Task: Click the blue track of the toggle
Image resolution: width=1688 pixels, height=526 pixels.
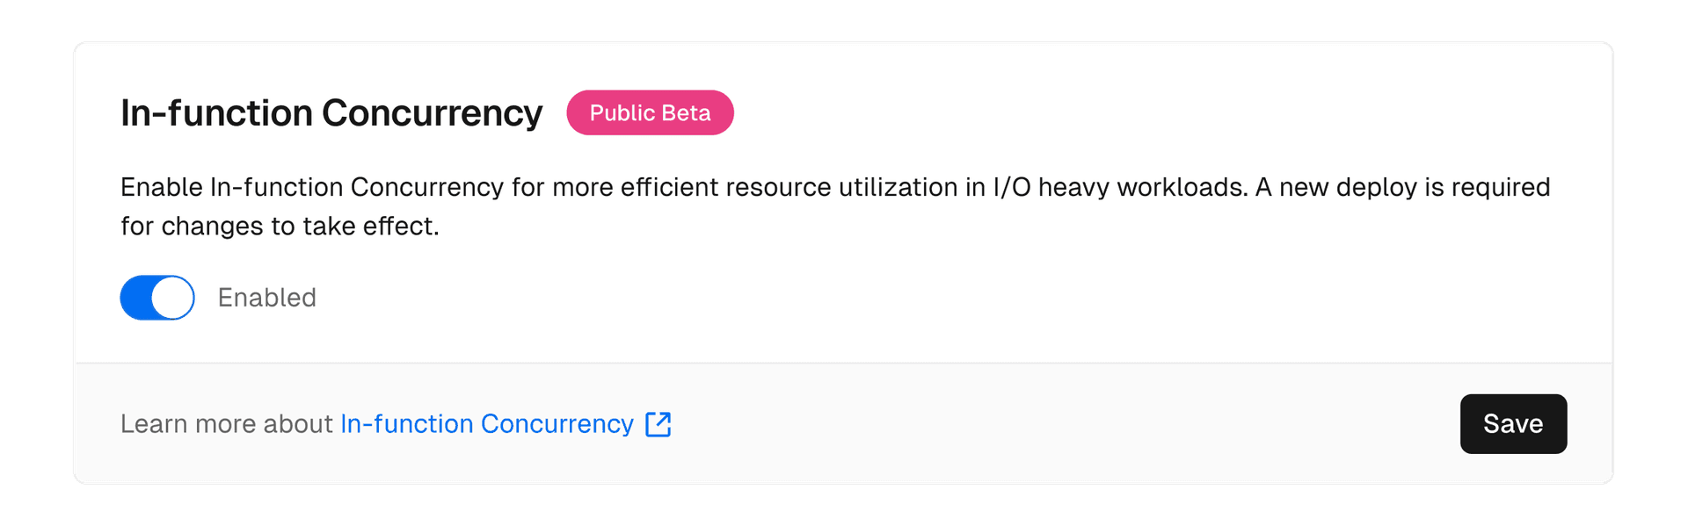Action: click(x=136, y=298)
